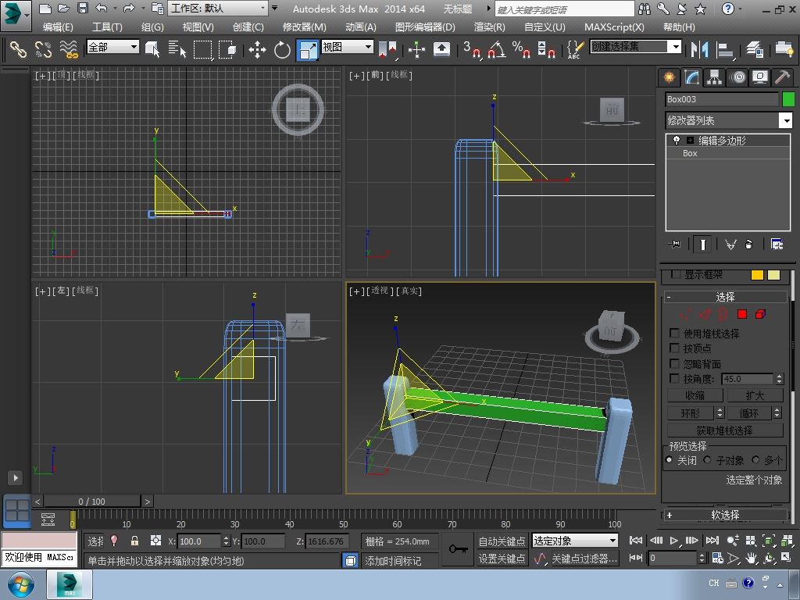Toggle Show End Result button

pyautogui.click(x=702, y=245)
